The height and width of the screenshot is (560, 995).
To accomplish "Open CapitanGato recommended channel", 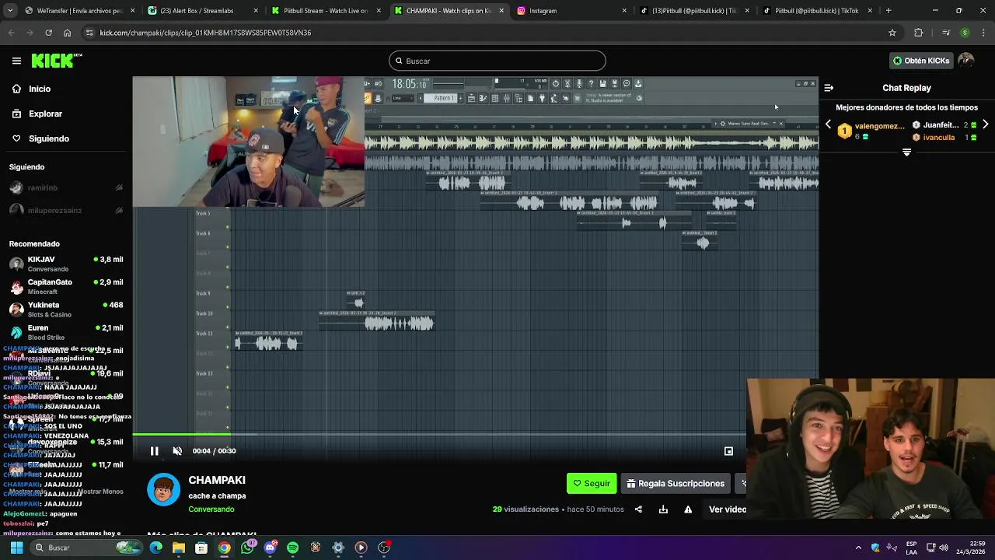I will 66,286.
